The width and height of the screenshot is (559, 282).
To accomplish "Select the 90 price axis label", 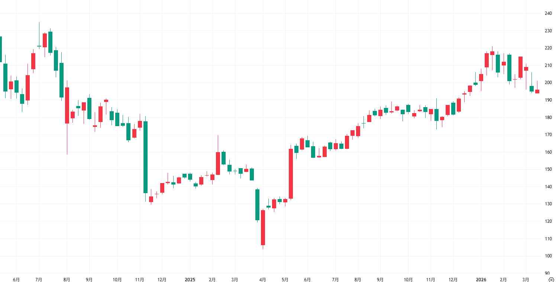I will pos(548,273).
